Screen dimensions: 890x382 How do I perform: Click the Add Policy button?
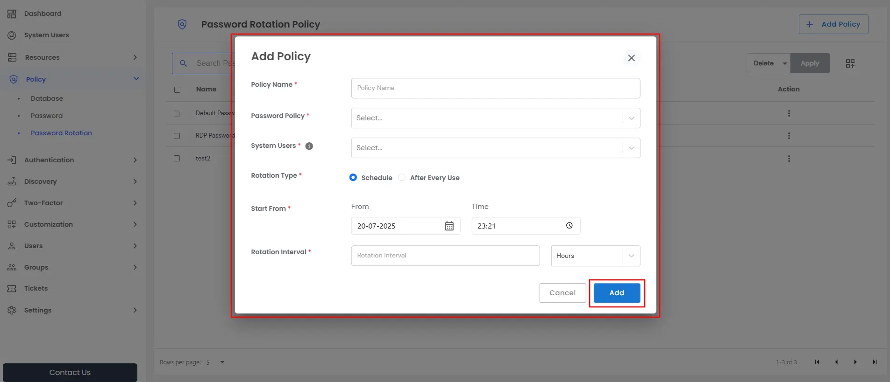833,24
